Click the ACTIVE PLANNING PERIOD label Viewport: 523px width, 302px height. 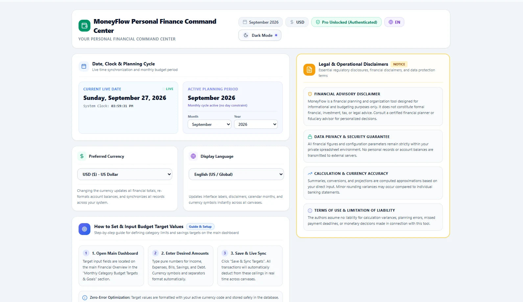click(x=213, y=89)
